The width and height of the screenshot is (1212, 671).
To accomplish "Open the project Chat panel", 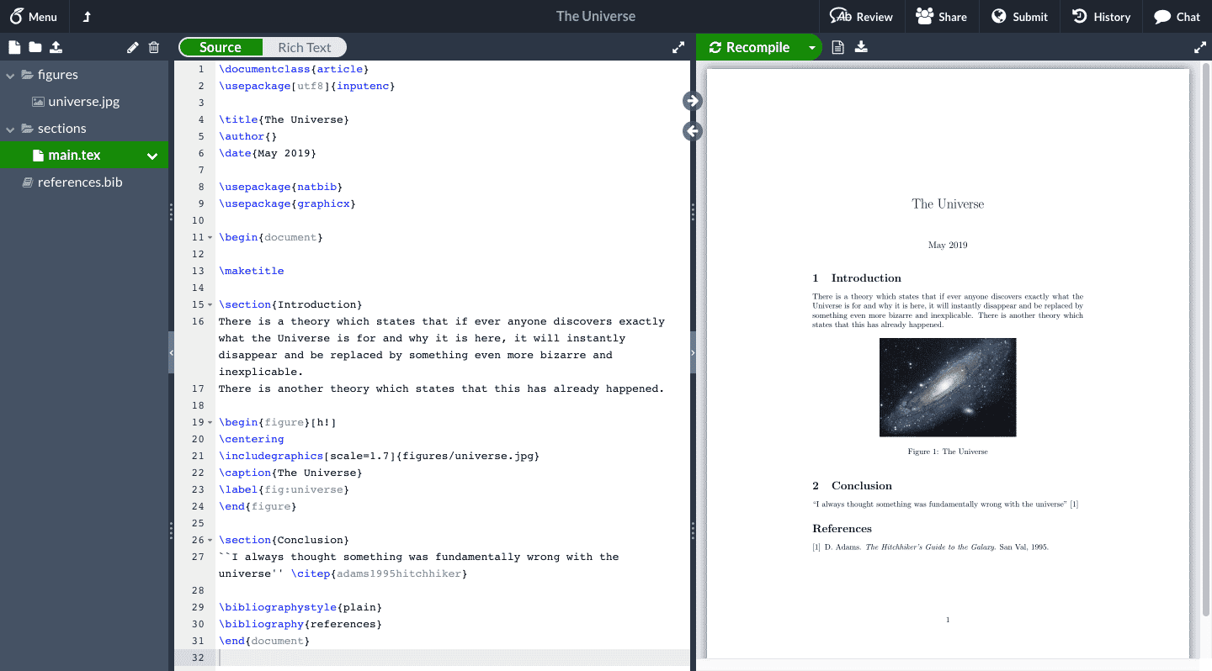I will point(1176,16).
